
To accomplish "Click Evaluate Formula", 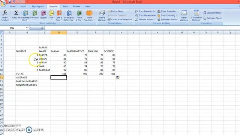I will pyautogui.click(x=168, y=19).
